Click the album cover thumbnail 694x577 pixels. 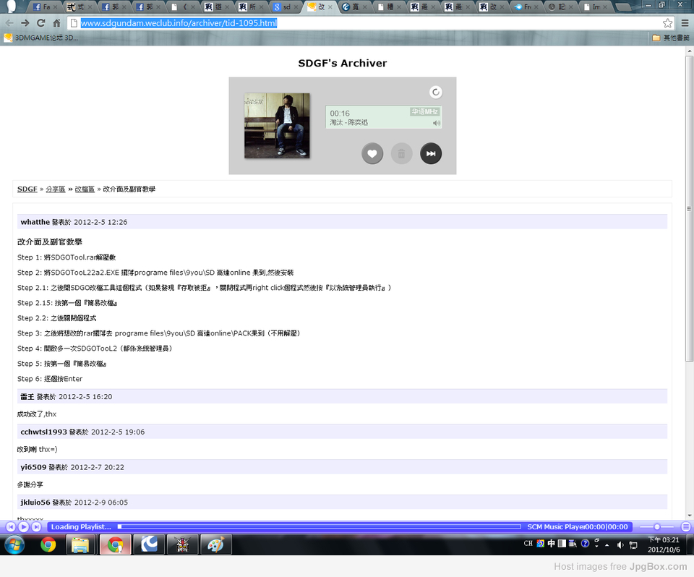[277, 126]
